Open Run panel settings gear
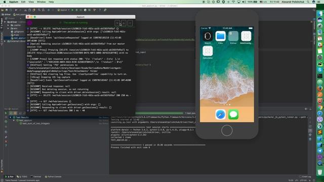The height and width of the screenshot is (182, 324). click(x=306, y=109)
